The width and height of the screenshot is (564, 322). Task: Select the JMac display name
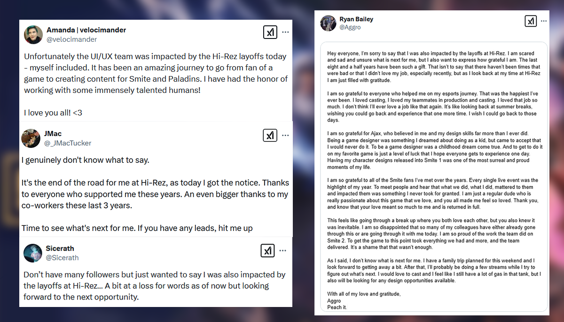(53, 133)
